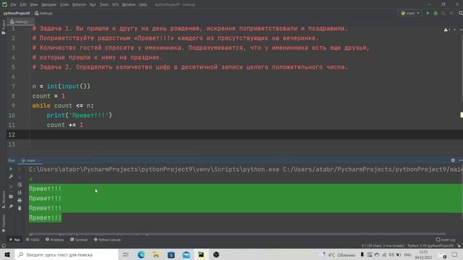463x260 pixels.
Task: Click the stop square in Run panel
Action: pos(11,186)
